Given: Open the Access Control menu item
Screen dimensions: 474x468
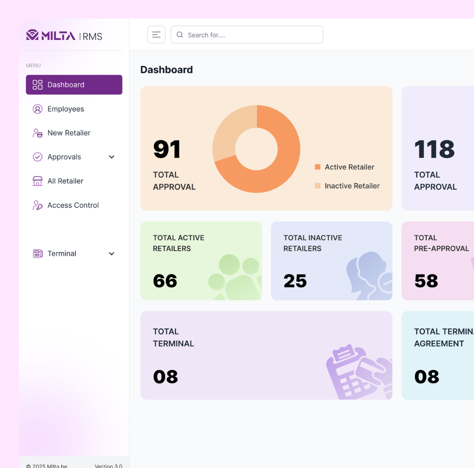Looking at the screenshot, I should point(74,205).
